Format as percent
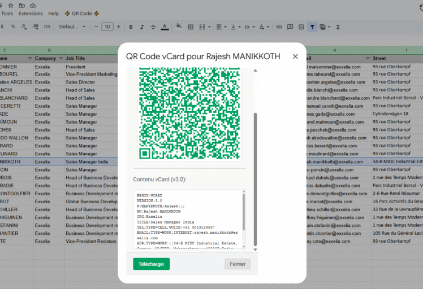 pos(13,27)
